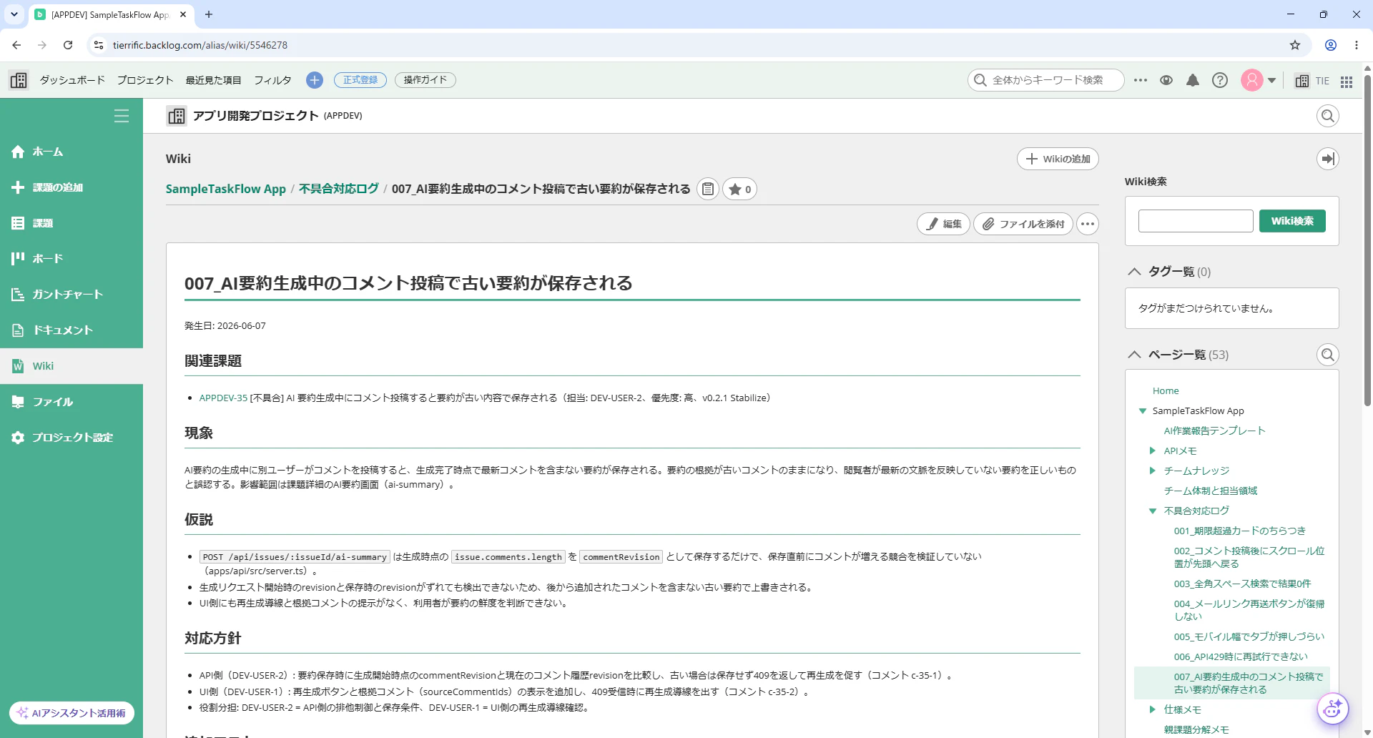Image resolution: width=1373 pixels, height=738 pixels.
Task: Open フィルタ in top nav
Action: 272,80
